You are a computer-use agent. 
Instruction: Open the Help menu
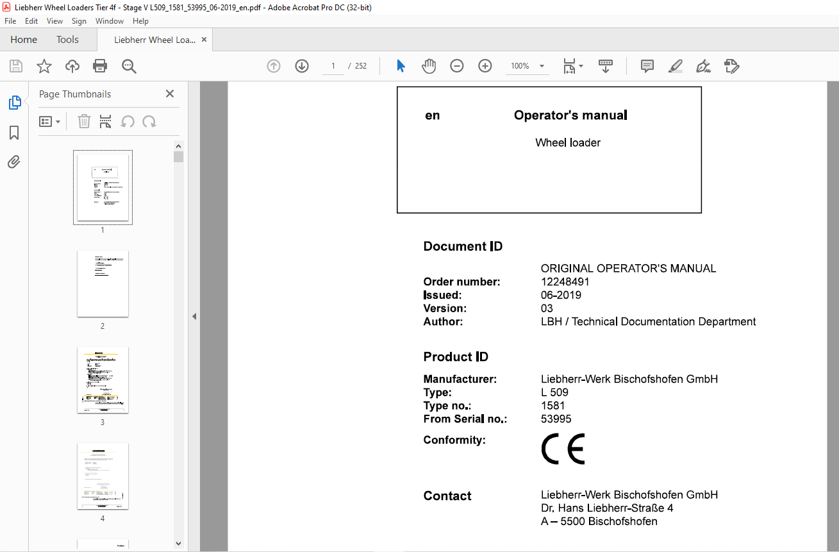click(x=140, y=21)
